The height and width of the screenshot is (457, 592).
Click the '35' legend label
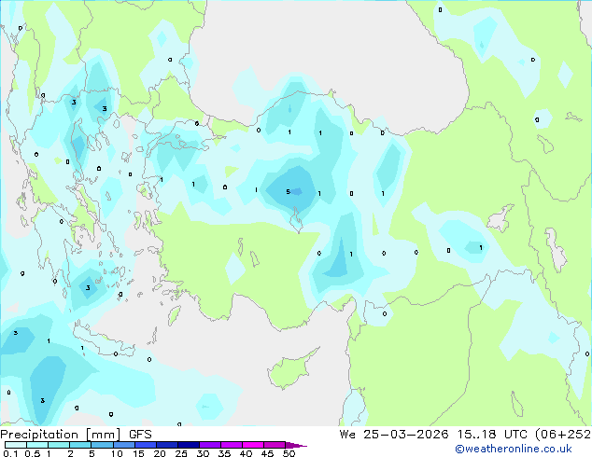pos(224,453)
